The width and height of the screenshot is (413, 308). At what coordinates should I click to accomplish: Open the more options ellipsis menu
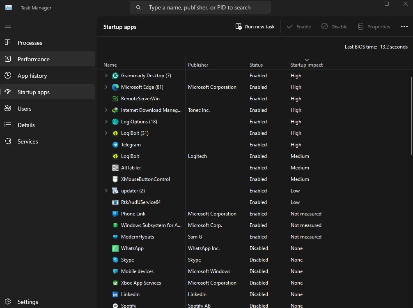404,27
